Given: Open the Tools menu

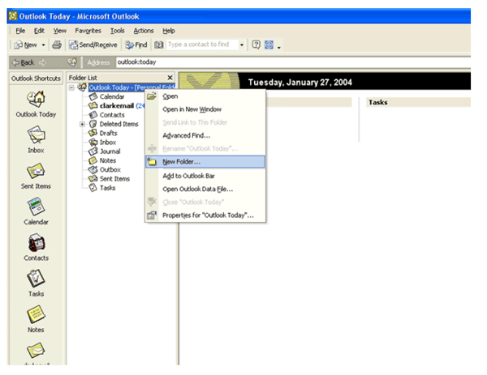Looking at the screenshot, I should point(117,31).
